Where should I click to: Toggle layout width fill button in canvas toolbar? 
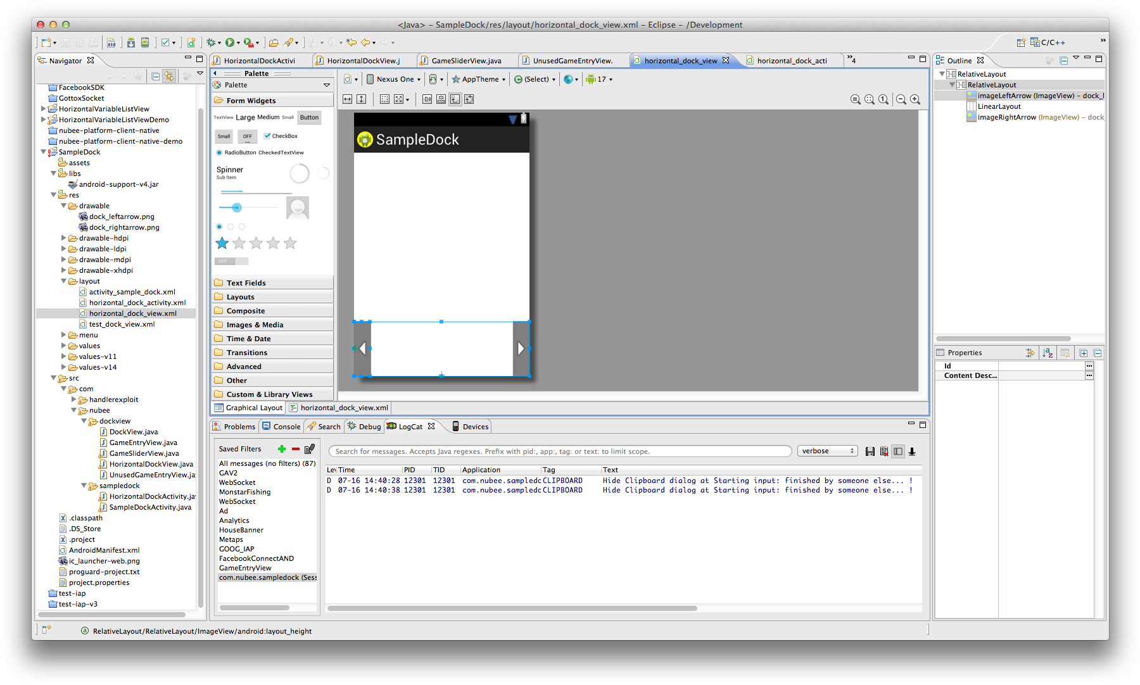point(347,99)
